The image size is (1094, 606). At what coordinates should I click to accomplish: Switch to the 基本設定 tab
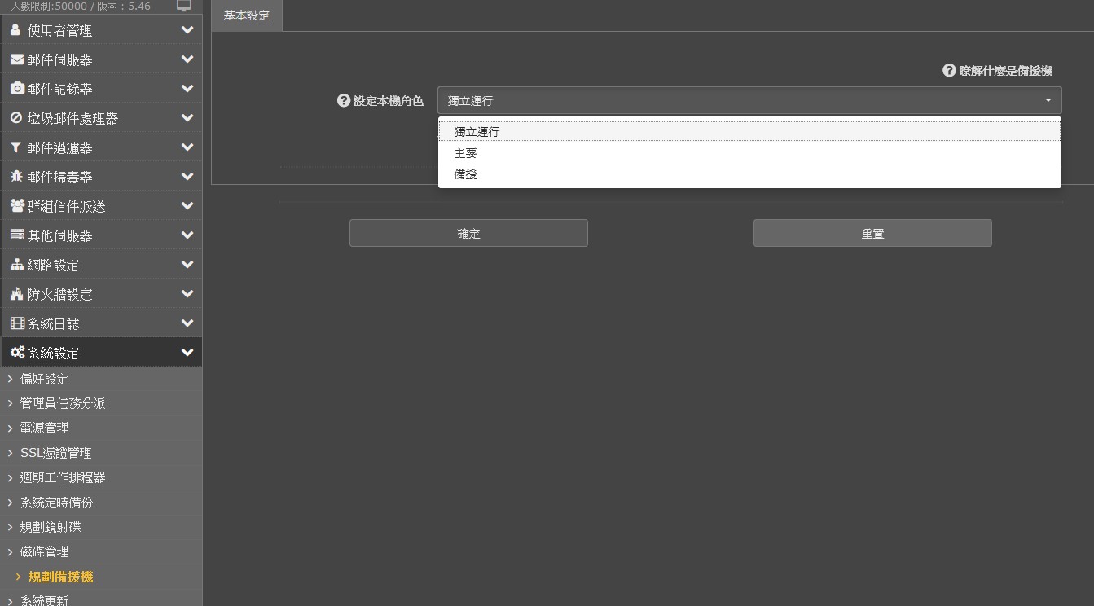pos(247,15)
